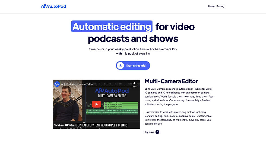Click Watch on YouTube link

point(64,125)
